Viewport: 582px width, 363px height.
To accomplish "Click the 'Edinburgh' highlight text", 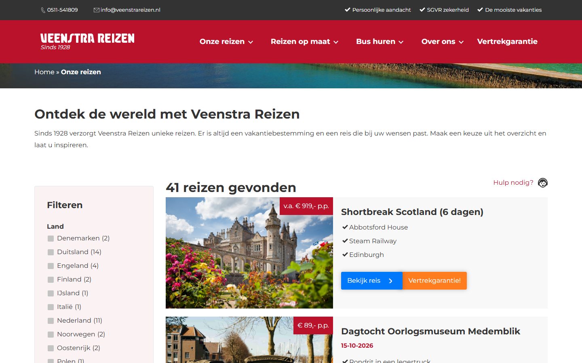I will point(367,255).
